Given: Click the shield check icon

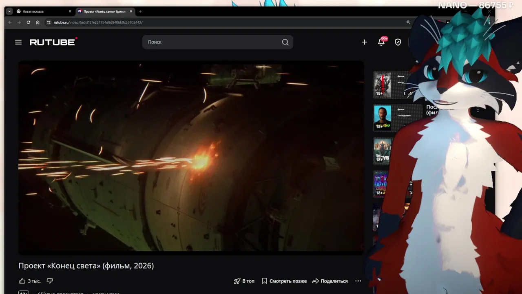Looking at the screenshot, I should coord(398,42).
